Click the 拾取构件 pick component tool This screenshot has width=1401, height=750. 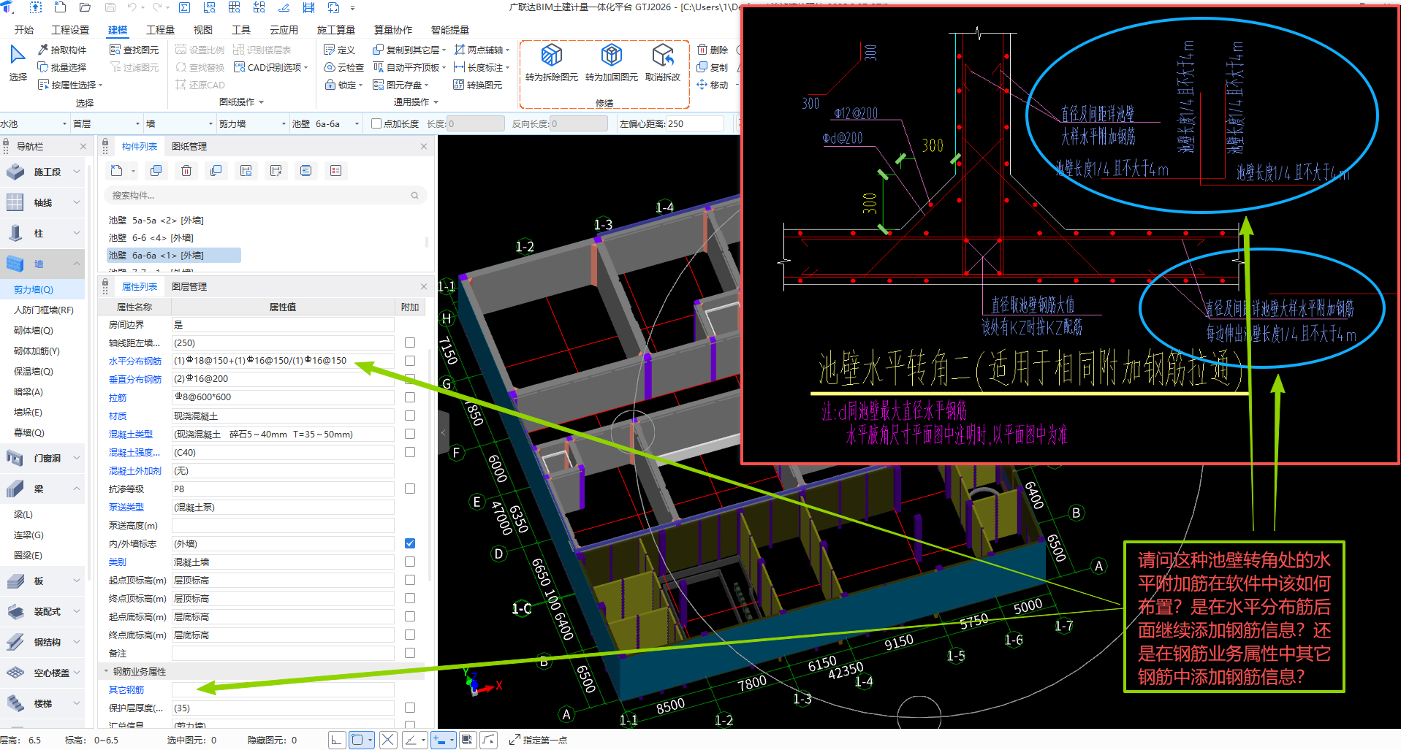click(62, 50)
